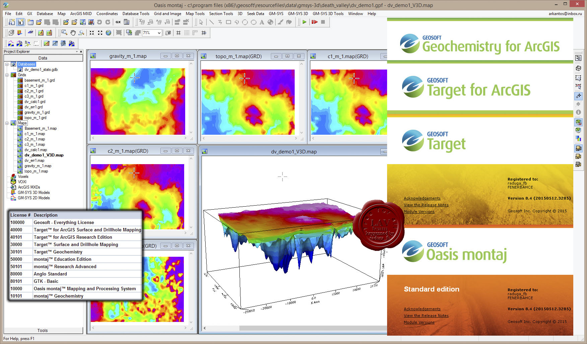The height and width of the screenshot is (344, 587).
Task: Select the hand Pan tool
Action: coord(73,33)
